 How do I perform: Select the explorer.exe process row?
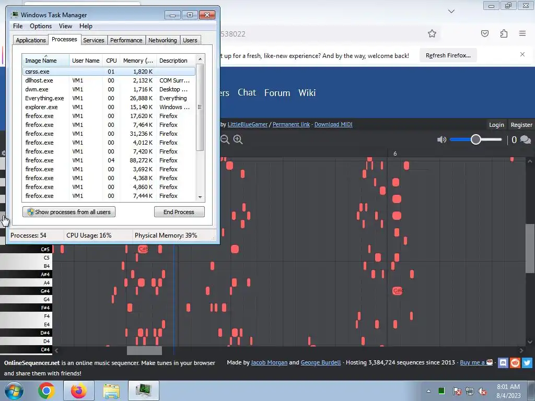click(109, 107)
